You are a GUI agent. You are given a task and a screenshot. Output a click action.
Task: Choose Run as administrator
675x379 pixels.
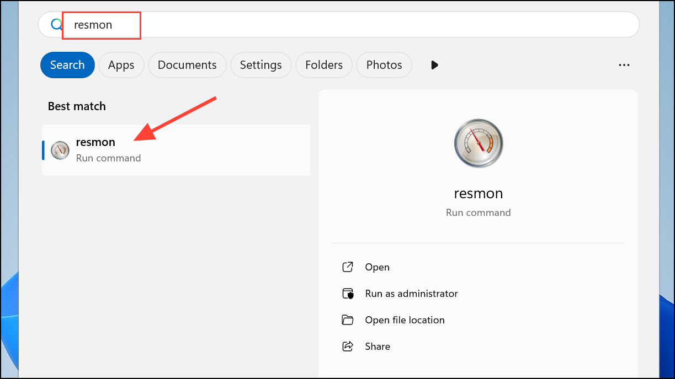(x=411, y=294)
